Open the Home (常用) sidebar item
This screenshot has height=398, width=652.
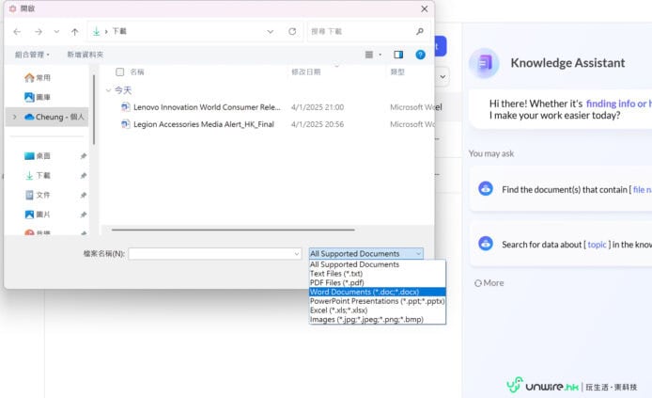click(38, 78)
